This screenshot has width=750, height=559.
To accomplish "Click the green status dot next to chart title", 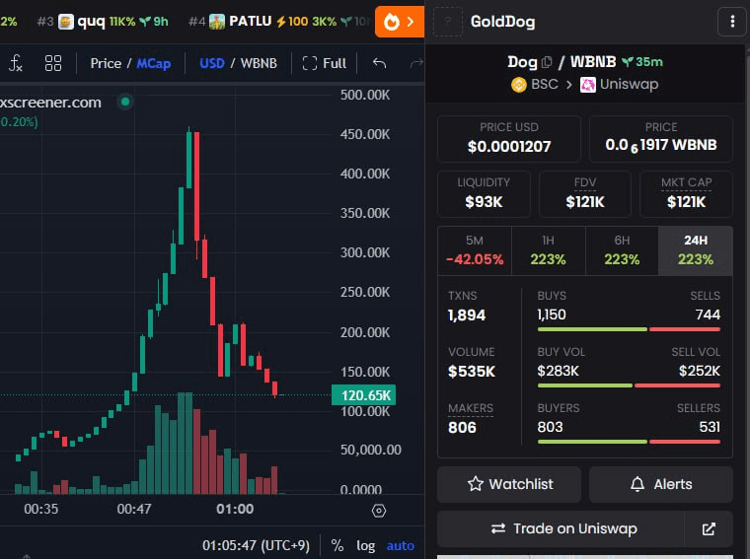I will point(125,102).
